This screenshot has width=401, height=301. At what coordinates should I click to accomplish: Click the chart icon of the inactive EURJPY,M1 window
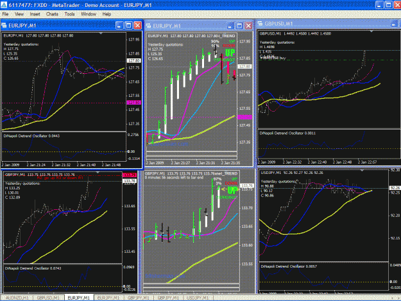148,26
